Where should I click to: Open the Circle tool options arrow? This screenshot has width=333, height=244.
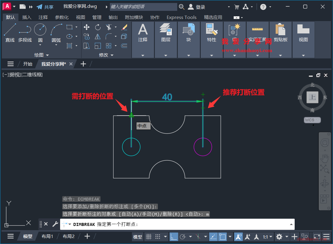[40, 45]
